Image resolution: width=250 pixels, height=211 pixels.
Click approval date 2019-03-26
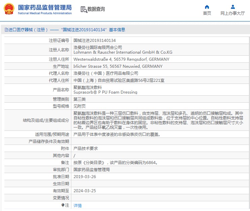point(85,177)
